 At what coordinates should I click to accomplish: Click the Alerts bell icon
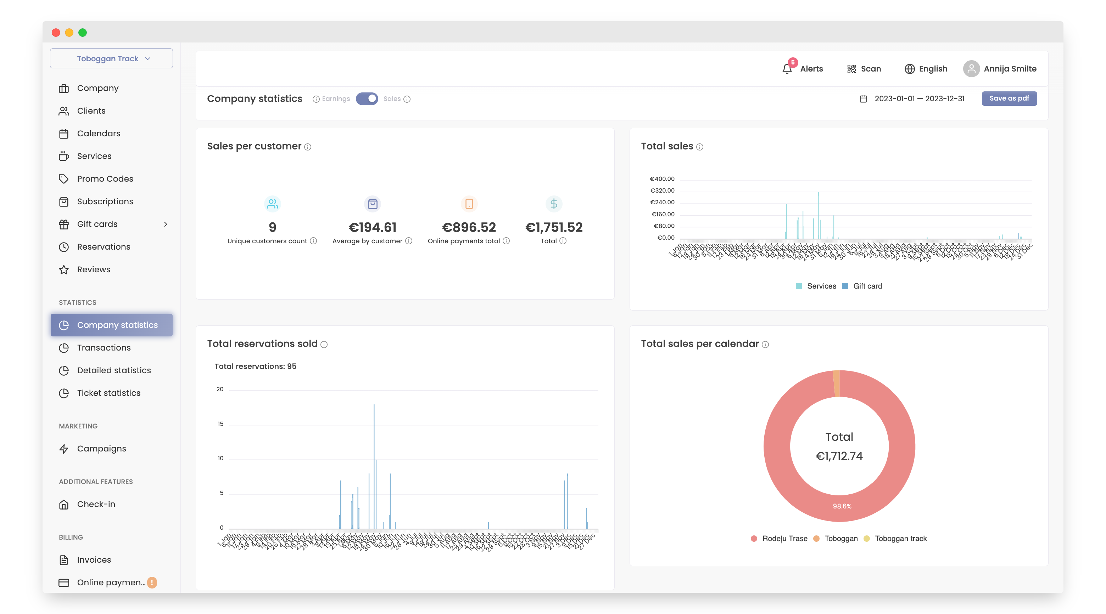[787, 69]
